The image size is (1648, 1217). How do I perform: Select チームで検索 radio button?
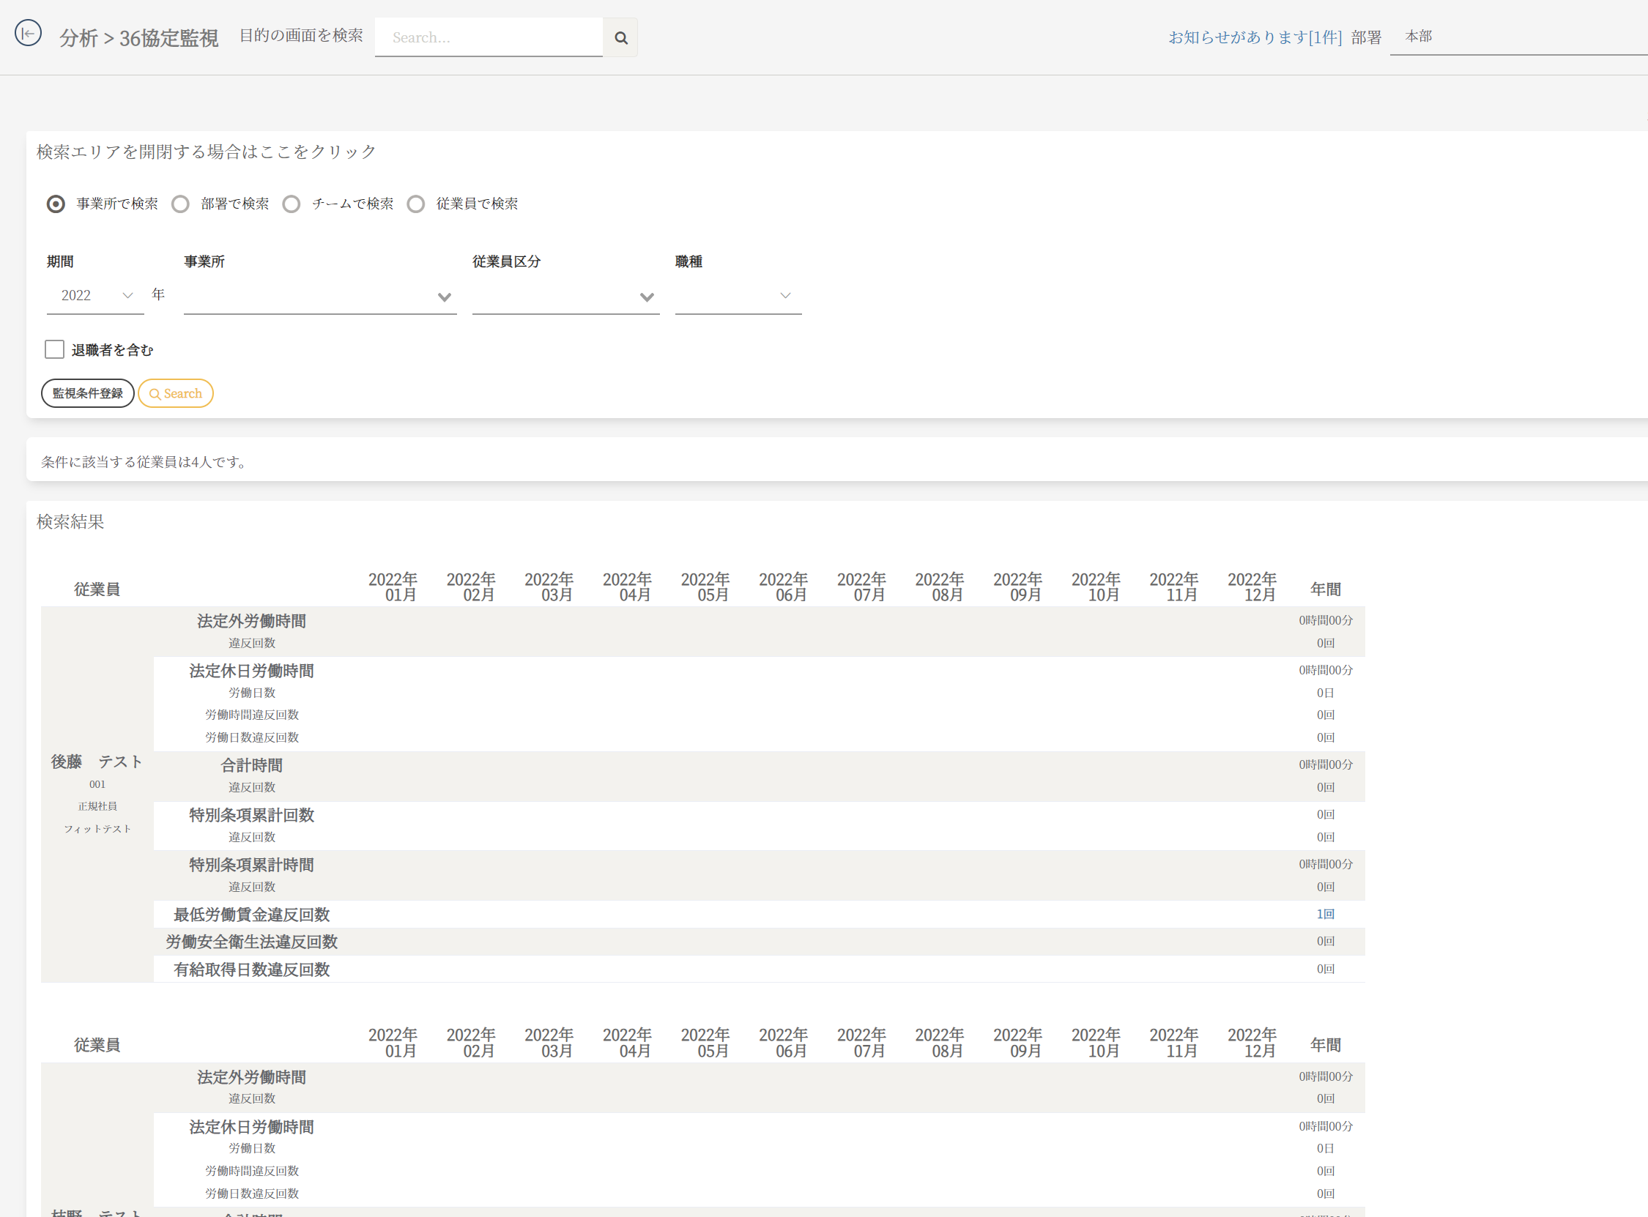pos(292,204)
